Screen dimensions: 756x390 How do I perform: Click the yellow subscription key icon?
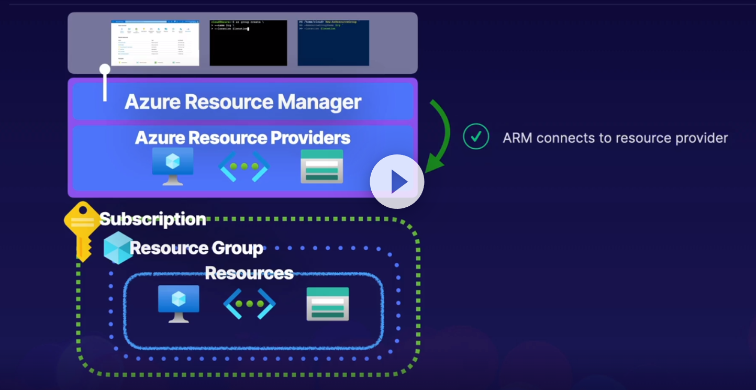pyautogui.click(x=81, y=228)
